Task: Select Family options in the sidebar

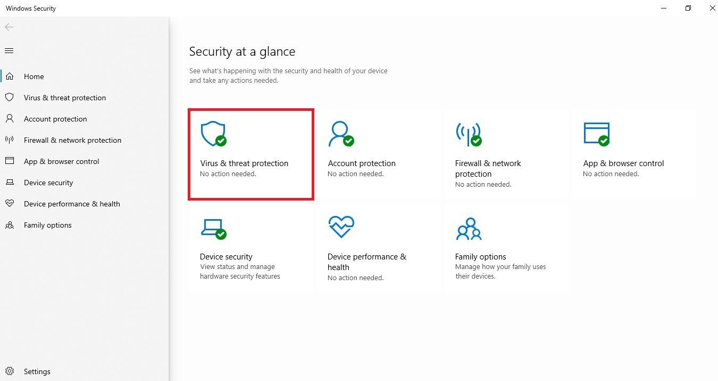Action: (x=47, y=225)
